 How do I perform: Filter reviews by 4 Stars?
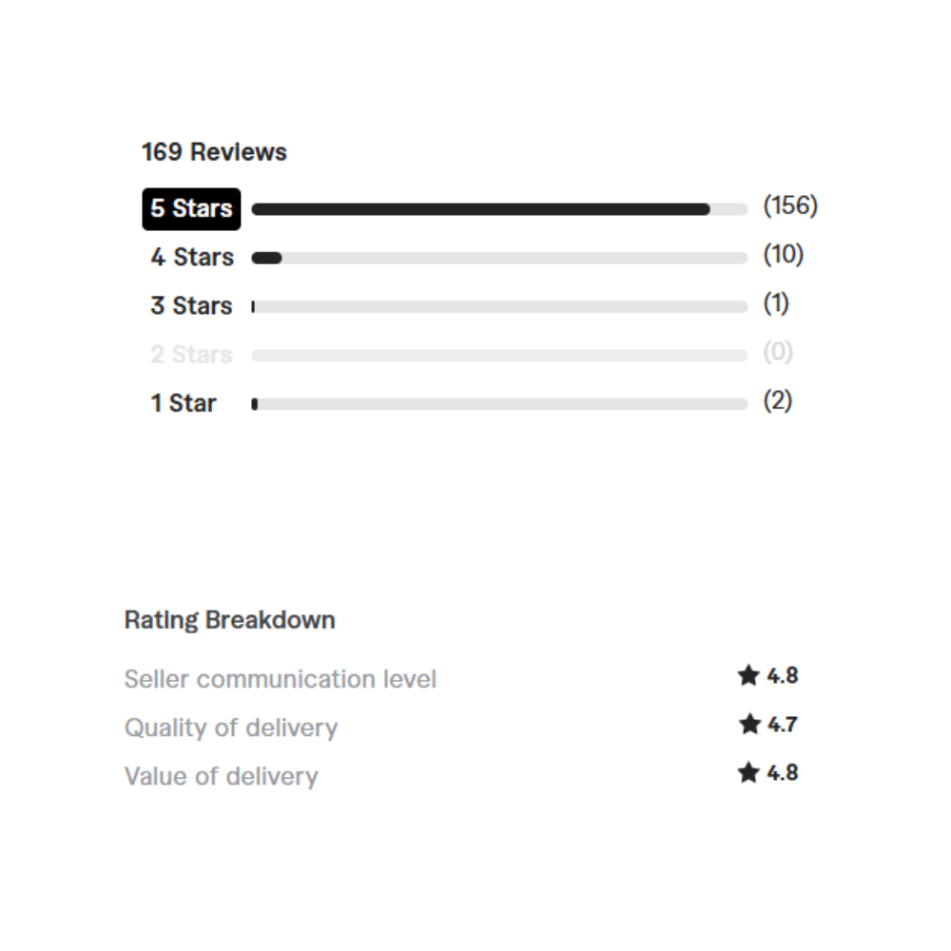[192, 258]
